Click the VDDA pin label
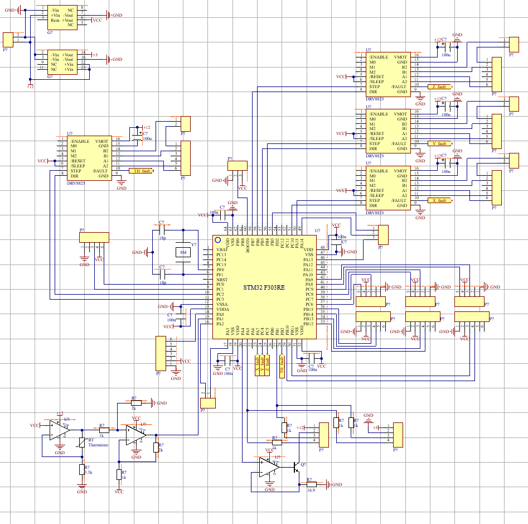Image resolution: width=528 pixels, height=524 pixels. [222, 309]
